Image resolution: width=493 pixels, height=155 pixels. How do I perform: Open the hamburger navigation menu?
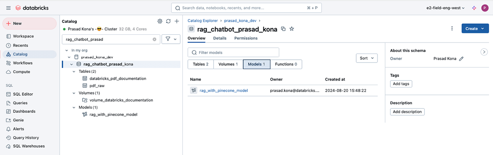[9, 8]
